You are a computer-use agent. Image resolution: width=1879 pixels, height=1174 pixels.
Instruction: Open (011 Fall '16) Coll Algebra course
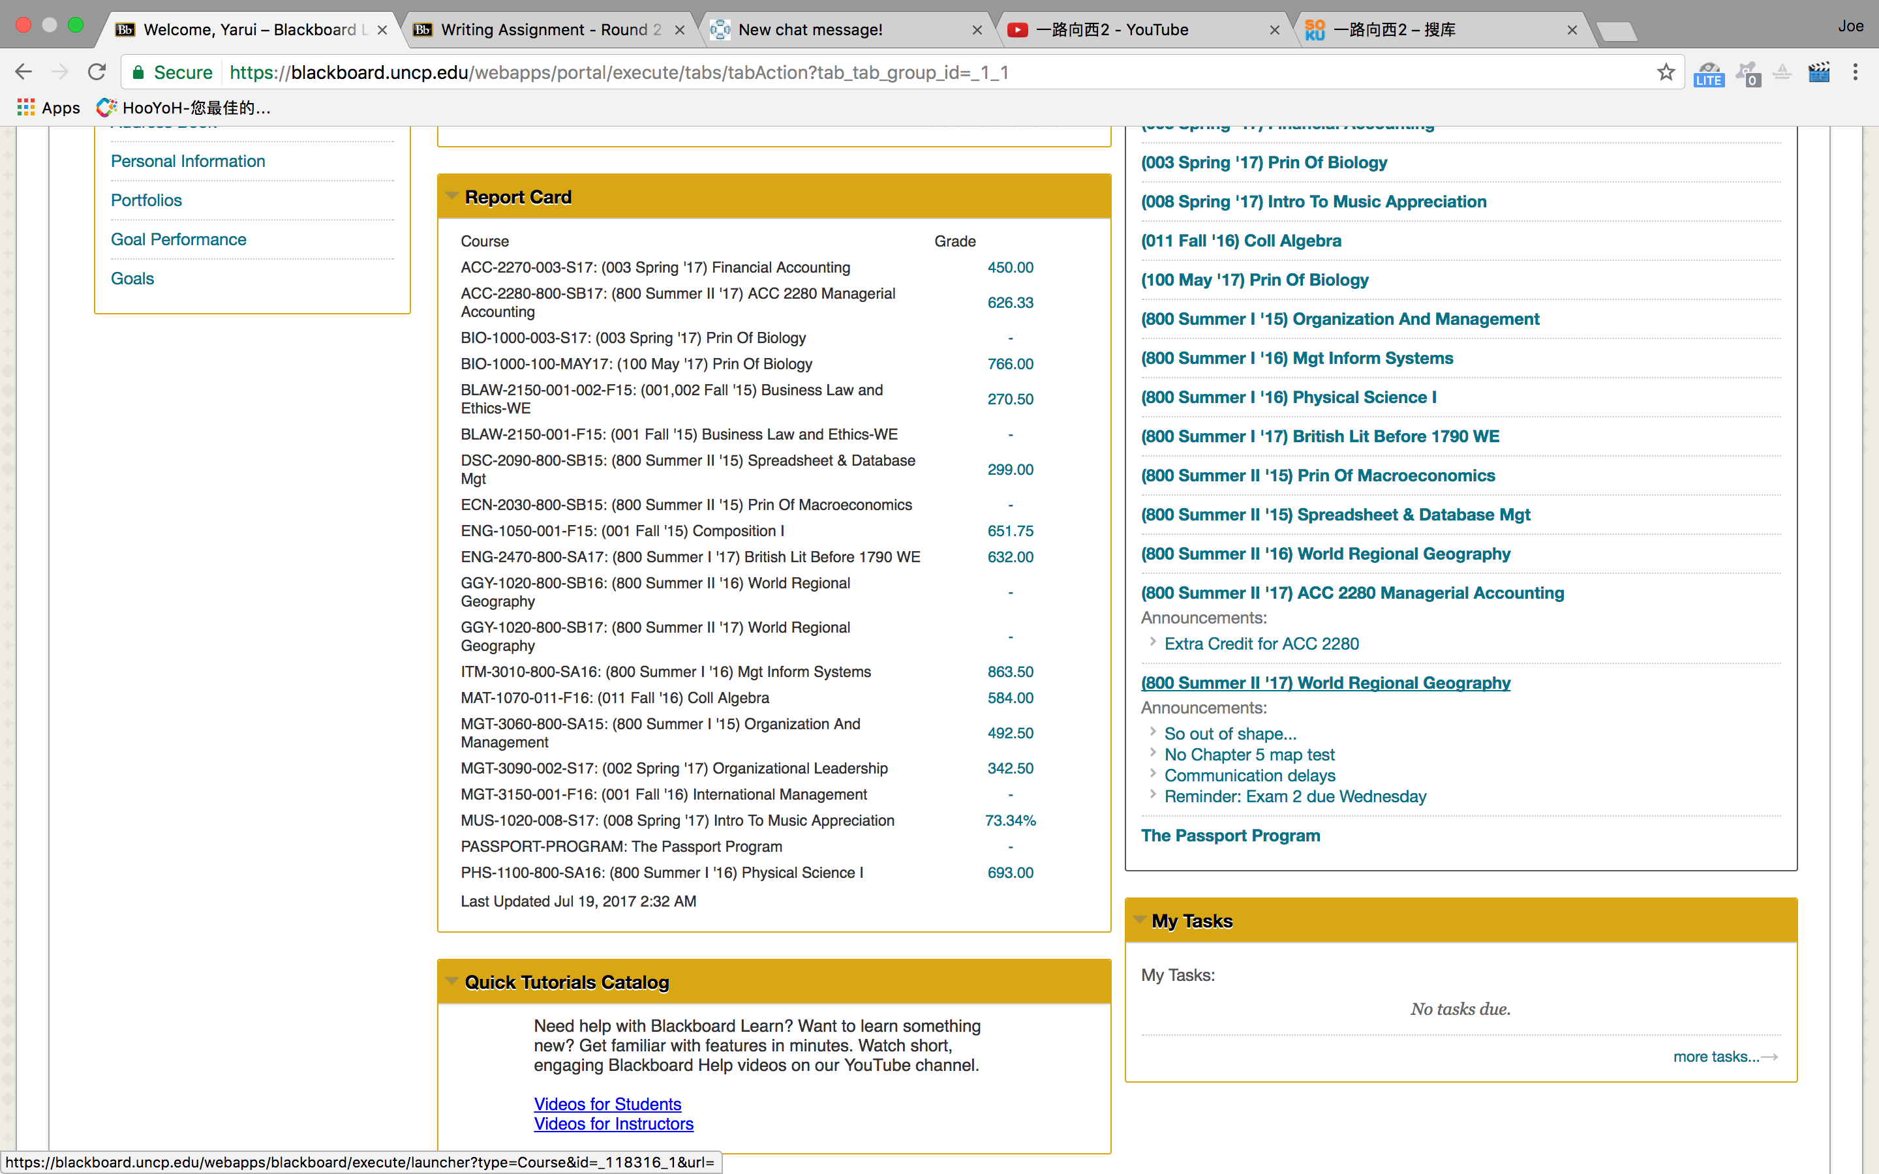point(1241,241)
